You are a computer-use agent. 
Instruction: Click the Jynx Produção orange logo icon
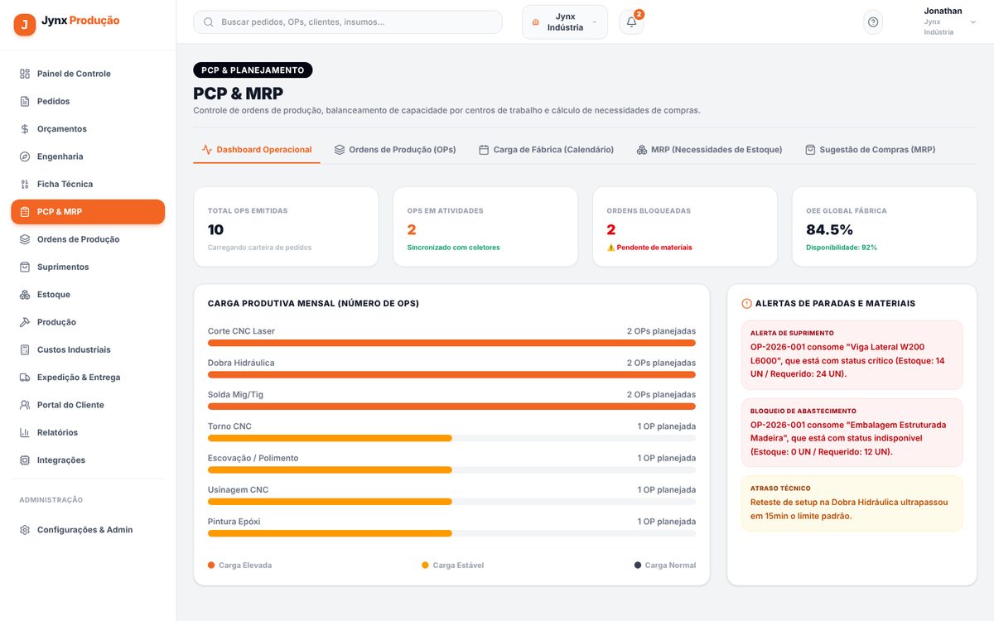point(25,25)
